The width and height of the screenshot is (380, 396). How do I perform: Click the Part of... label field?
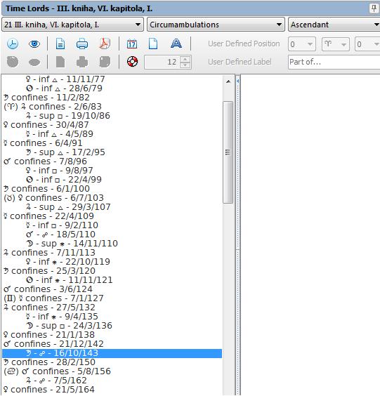(334, 62)
